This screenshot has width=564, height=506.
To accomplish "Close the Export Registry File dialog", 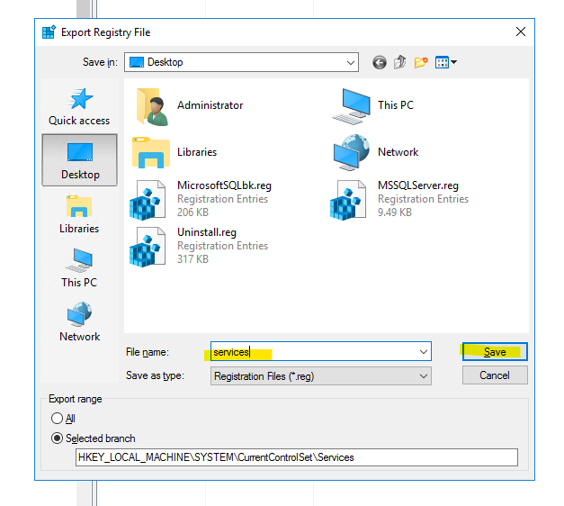I will click(521, 32).
